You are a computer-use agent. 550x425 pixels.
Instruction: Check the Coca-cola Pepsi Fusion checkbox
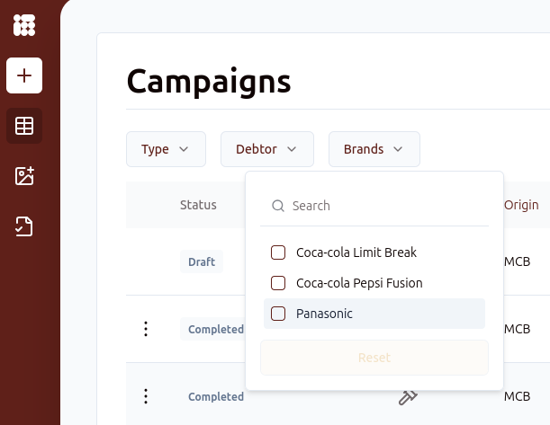(278, 283)
